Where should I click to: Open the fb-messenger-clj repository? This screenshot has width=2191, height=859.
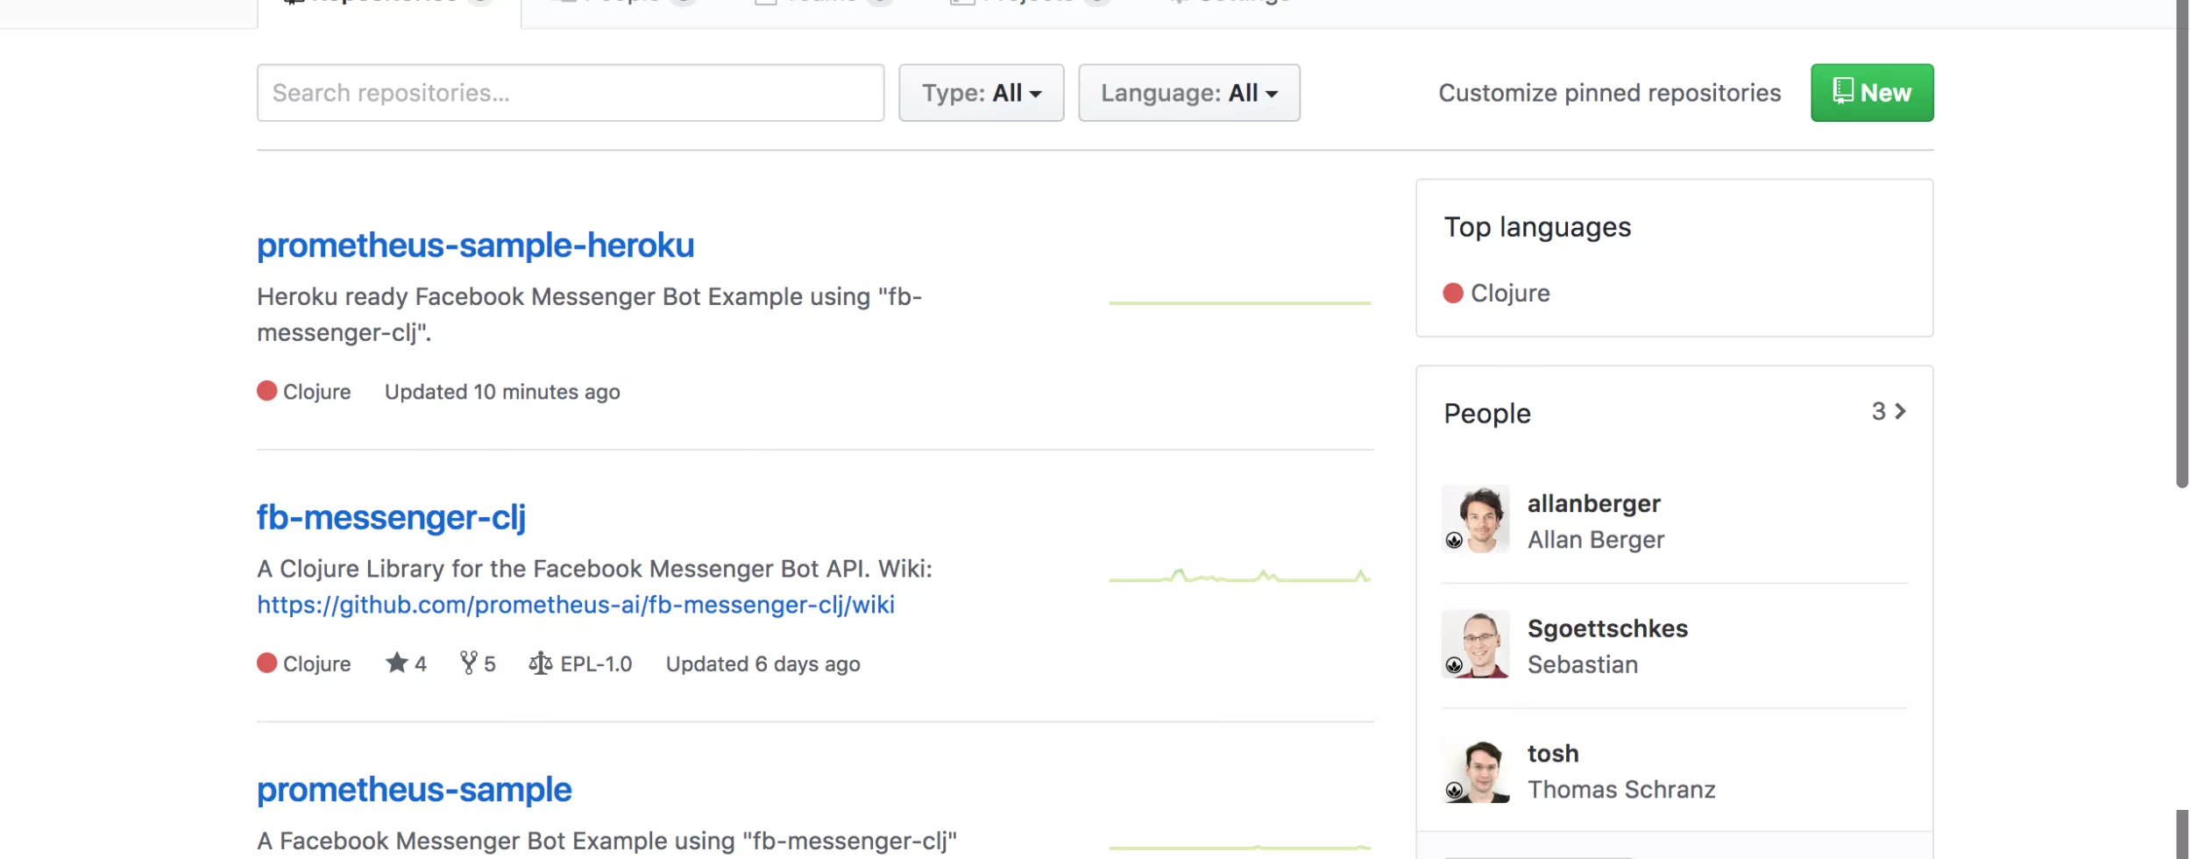point(391,517)
